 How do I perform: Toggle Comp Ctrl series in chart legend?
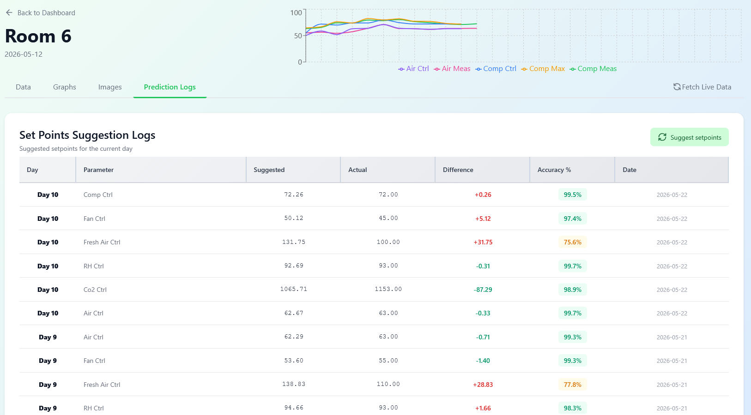pos(496,69)
